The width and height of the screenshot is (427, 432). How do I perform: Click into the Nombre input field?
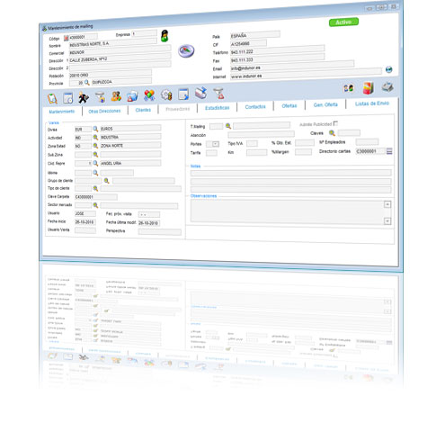tap(112, 43)
